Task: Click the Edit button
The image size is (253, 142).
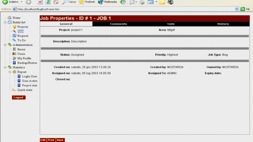Action: point(43,140)
